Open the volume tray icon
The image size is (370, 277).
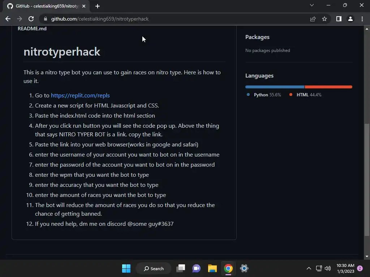(x=328, y=268)
